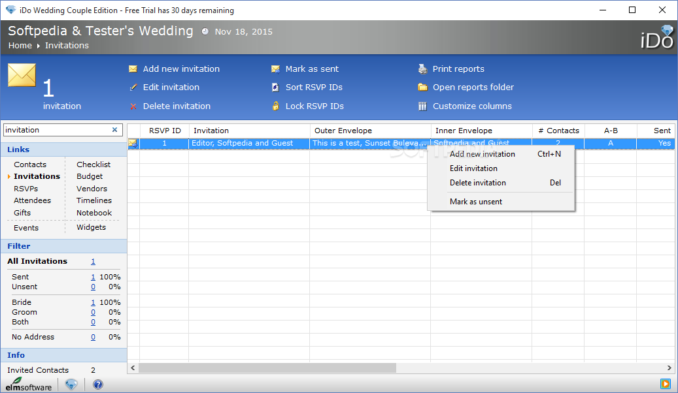The height and width of the screenshot is (393, 678).
Task: Sort by the # Contacts column header
Action: coord(558,131)
